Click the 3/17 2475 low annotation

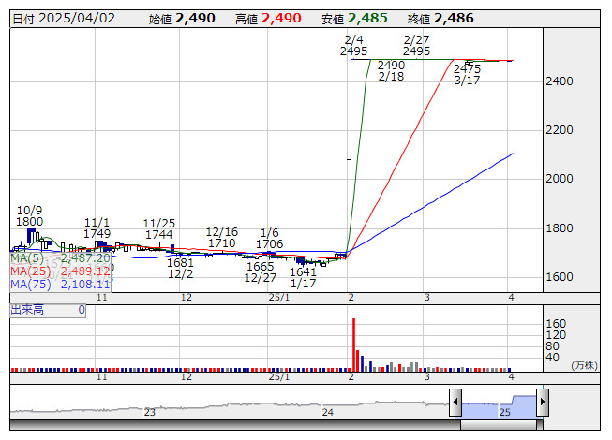point(467,75)
